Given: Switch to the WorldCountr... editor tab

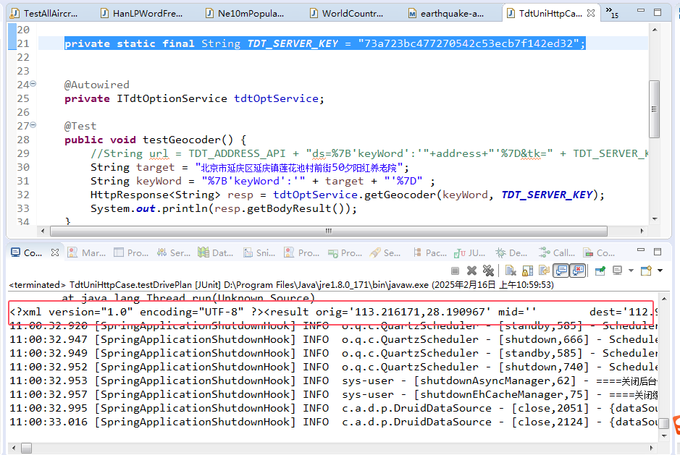Looking at the screenshot, I should (x=352, y=13).
